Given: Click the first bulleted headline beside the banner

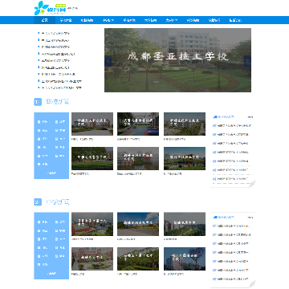Looking at the screenshot, I should (55, 34).
